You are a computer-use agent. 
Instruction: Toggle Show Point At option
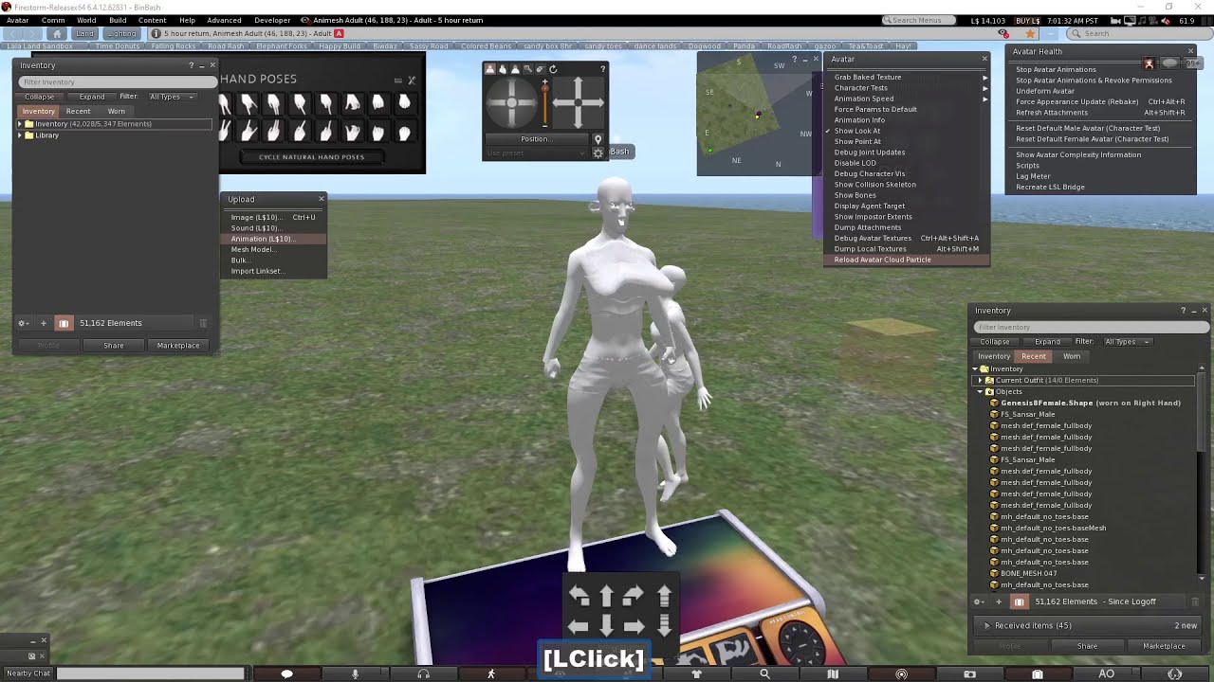(x=857, y=141)
